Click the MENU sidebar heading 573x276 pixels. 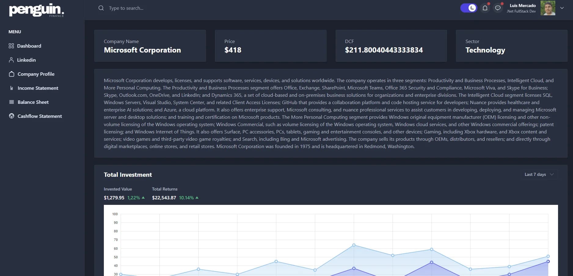tap(15, 32)
